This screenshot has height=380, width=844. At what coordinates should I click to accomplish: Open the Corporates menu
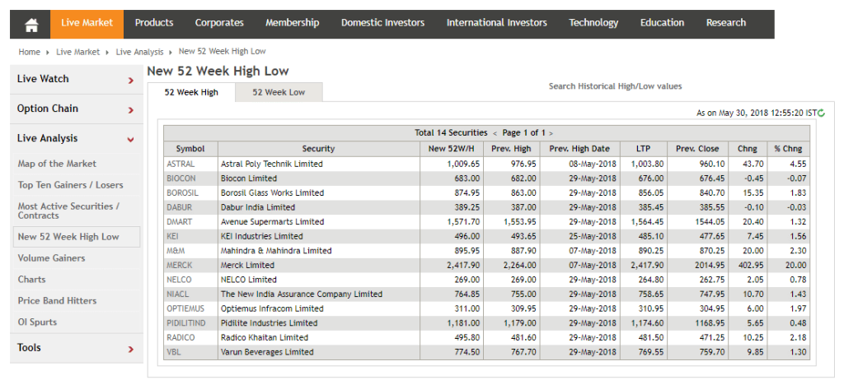tap(219, 22)
